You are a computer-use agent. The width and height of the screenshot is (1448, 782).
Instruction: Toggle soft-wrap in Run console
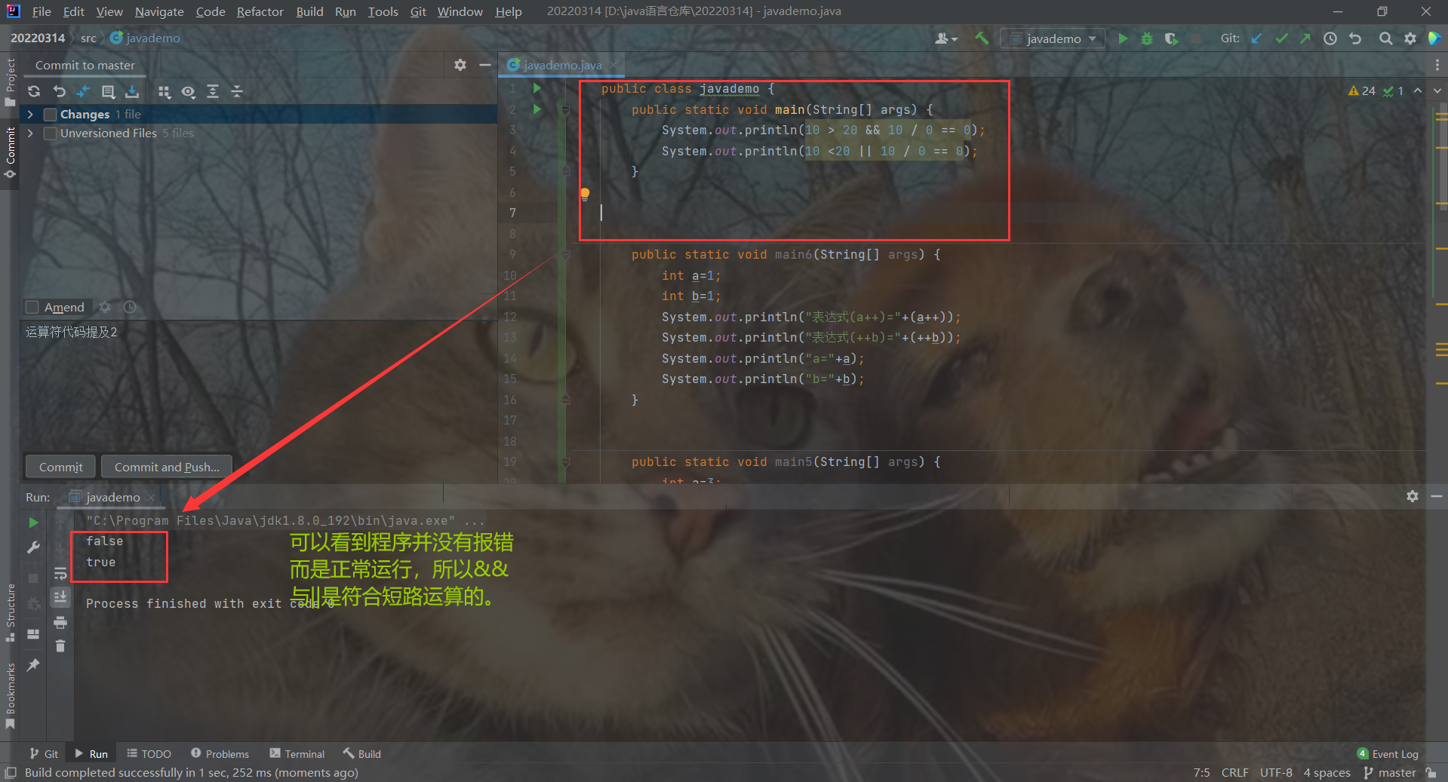point(60,574)
